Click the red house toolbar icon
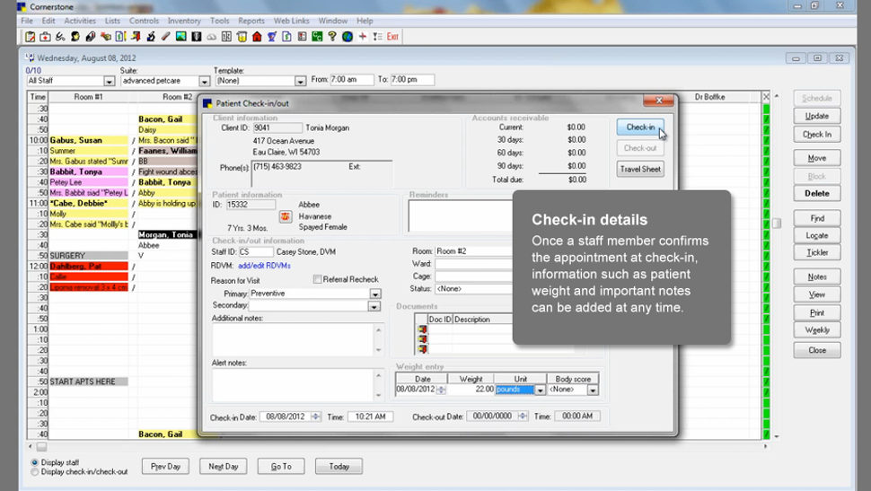Viewport: 871px width, 491px height. pos(257,37)
